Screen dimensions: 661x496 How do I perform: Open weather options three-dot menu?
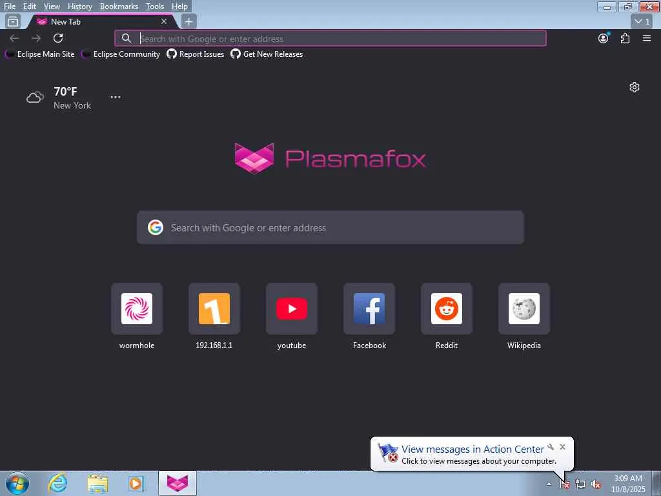(x=116, y=97)
